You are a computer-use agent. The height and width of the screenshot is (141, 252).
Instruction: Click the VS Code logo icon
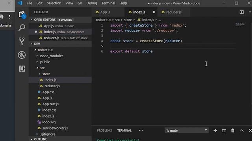click(20, 3)
